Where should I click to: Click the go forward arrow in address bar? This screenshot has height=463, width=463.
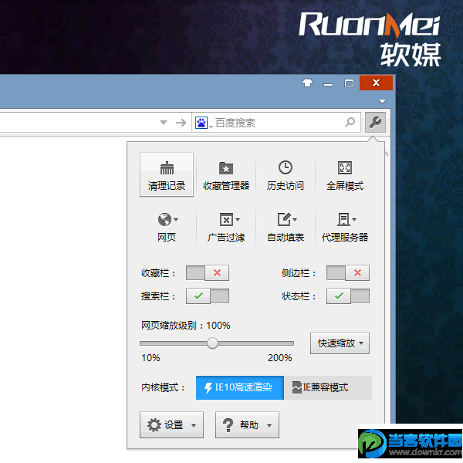click(x=181, y=122)
